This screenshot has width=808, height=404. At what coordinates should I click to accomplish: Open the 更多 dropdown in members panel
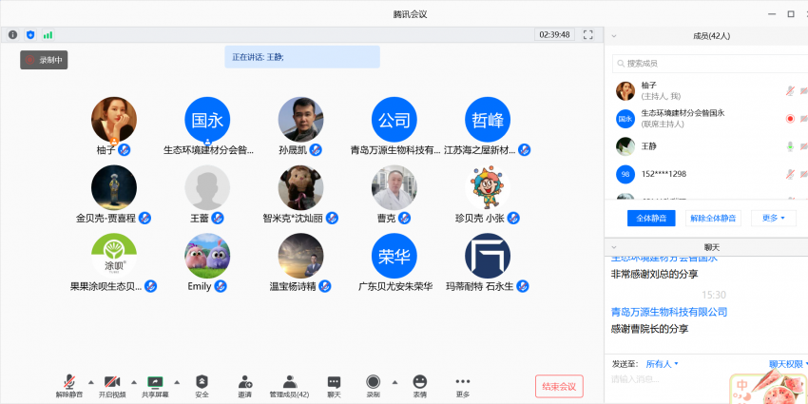coord(774,218)
